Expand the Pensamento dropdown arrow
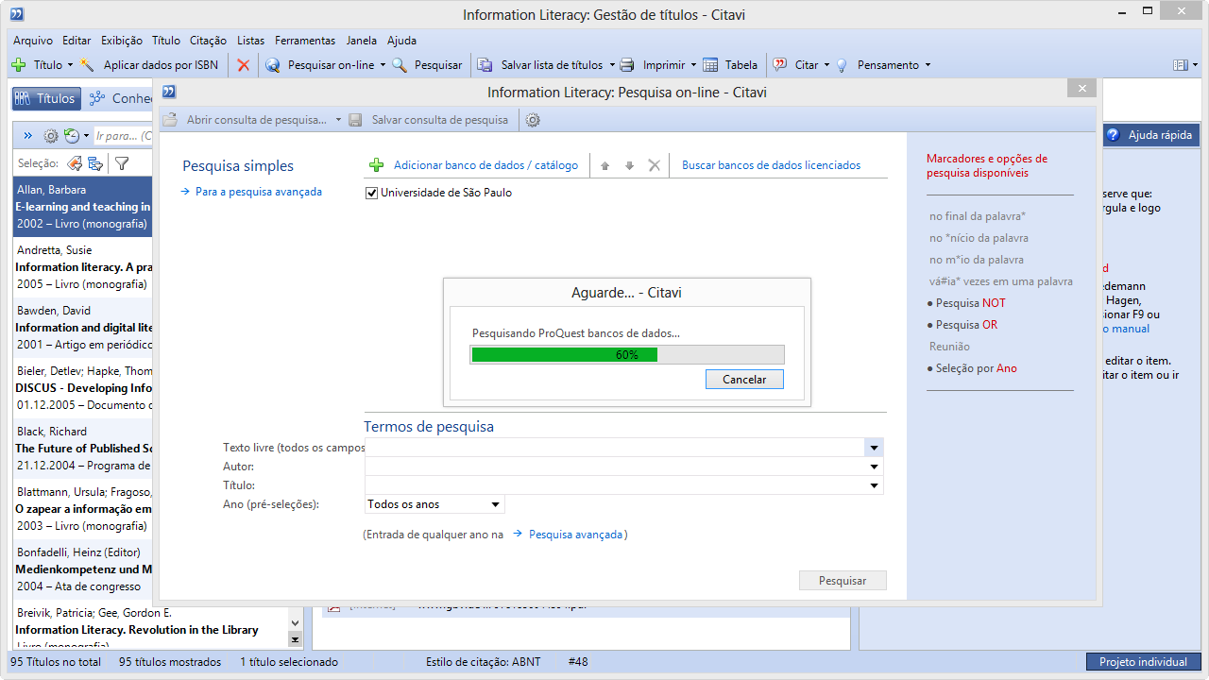 click(928, 65)
